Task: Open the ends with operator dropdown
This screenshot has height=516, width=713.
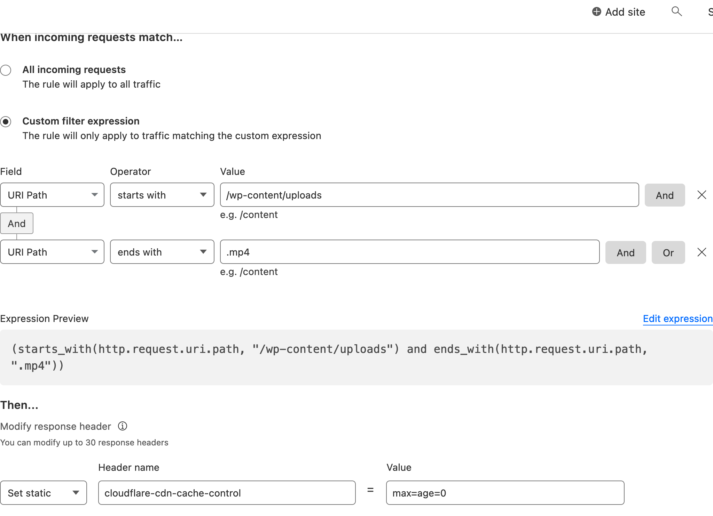Action: (162, 252)
